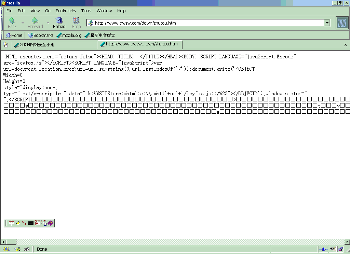This screenshot has height=254, width=350.
Task: Toggle the online/offline plug icon
Action: coord(323,249)
